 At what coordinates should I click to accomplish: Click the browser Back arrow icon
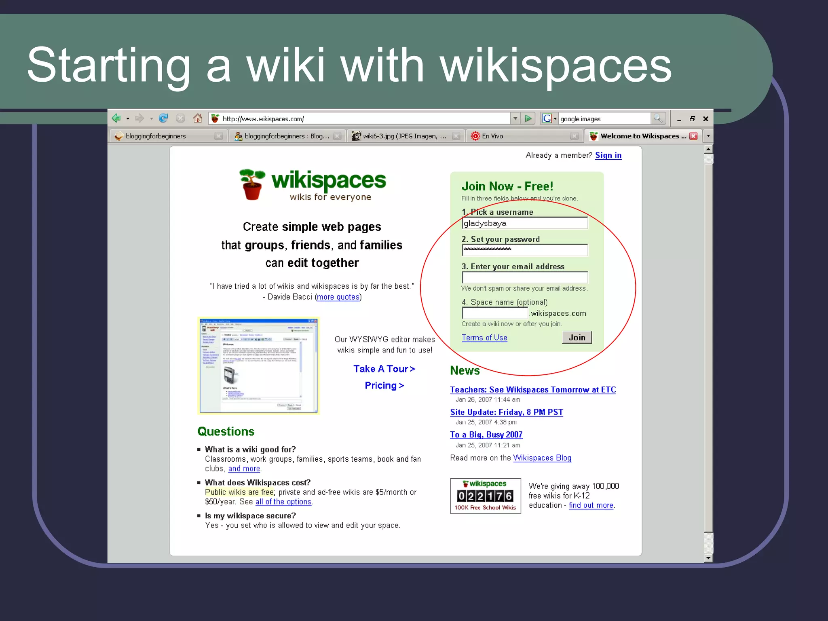click(x=116, y=118)
